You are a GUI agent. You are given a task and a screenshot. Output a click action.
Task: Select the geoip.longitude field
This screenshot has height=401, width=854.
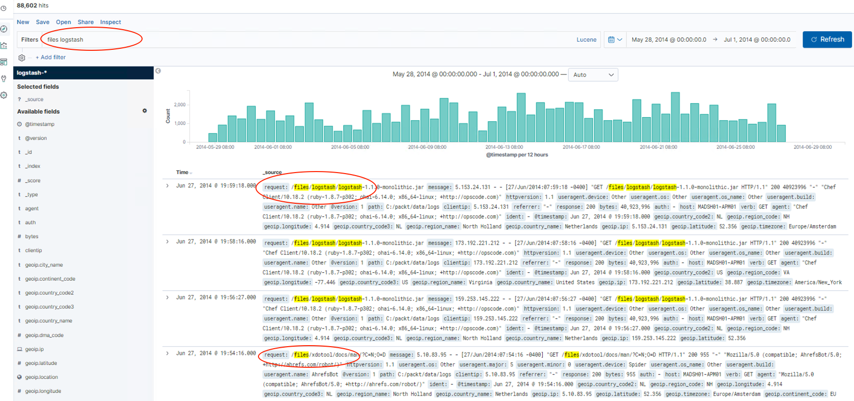tap(43, 391)
